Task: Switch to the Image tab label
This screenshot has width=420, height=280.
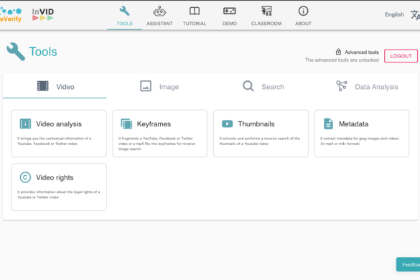Action: click(169, 87)
